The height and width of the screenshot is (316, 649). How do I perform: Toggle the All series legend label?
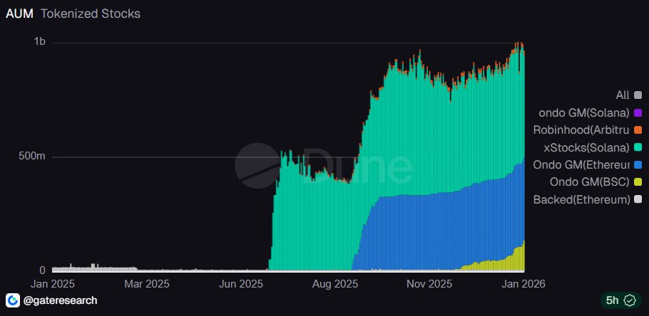[623, 95]
